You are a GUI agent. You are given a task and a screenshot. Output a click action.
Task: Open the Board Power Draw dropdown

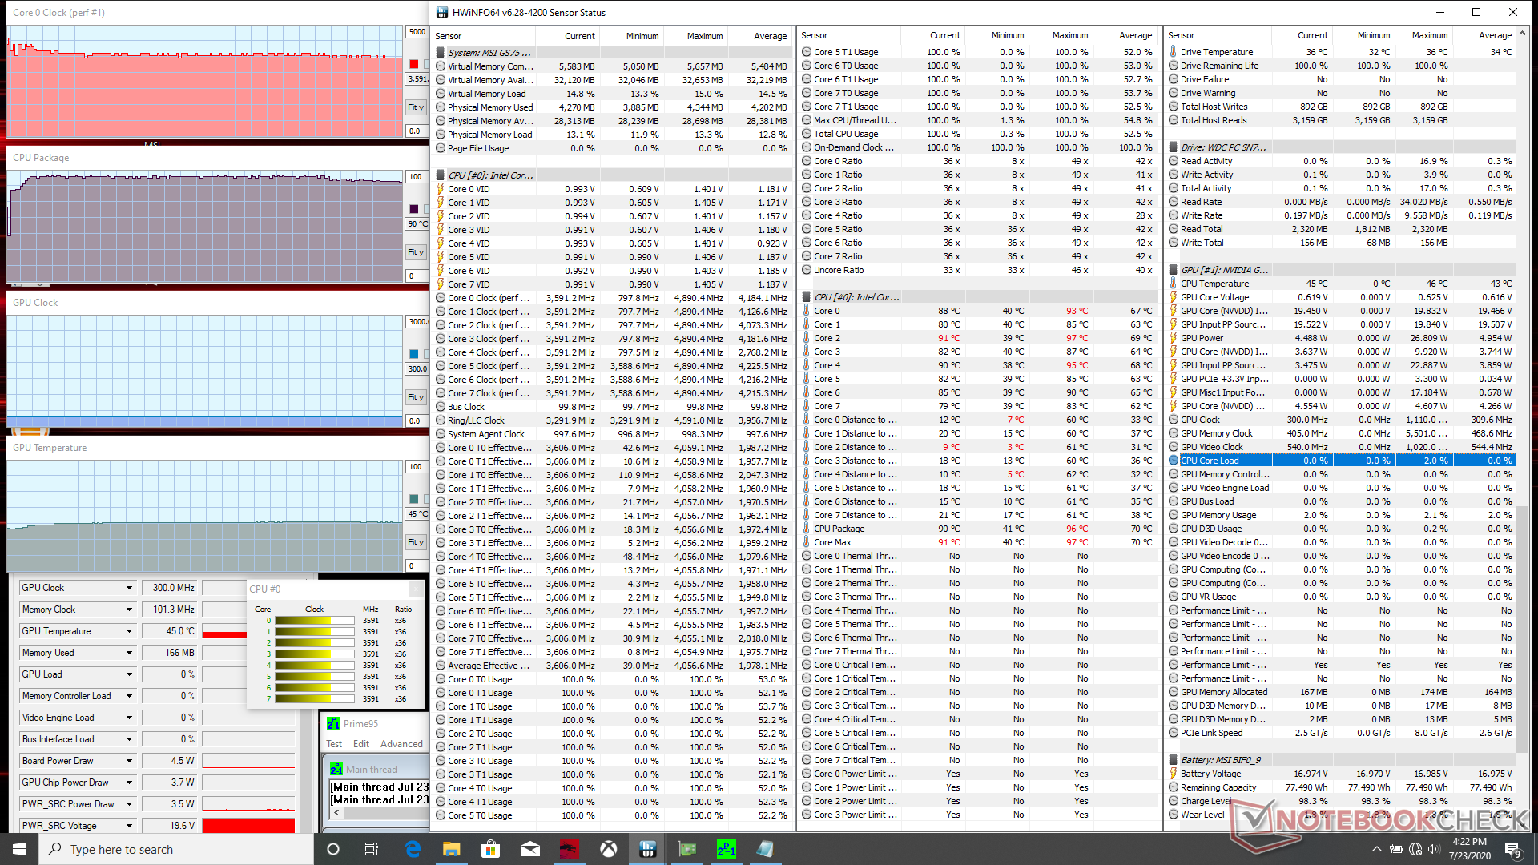click(x=129, y=761)
